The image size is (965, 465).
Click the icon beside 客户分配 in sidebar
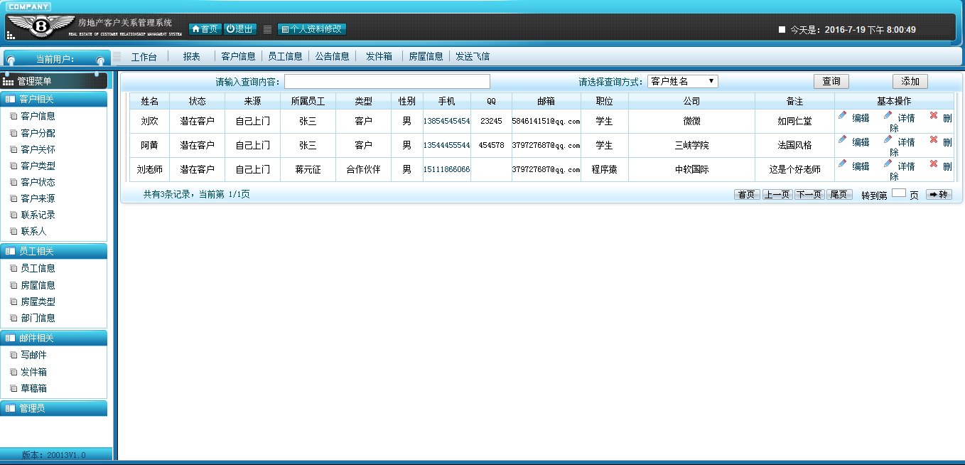coord(14,133)
